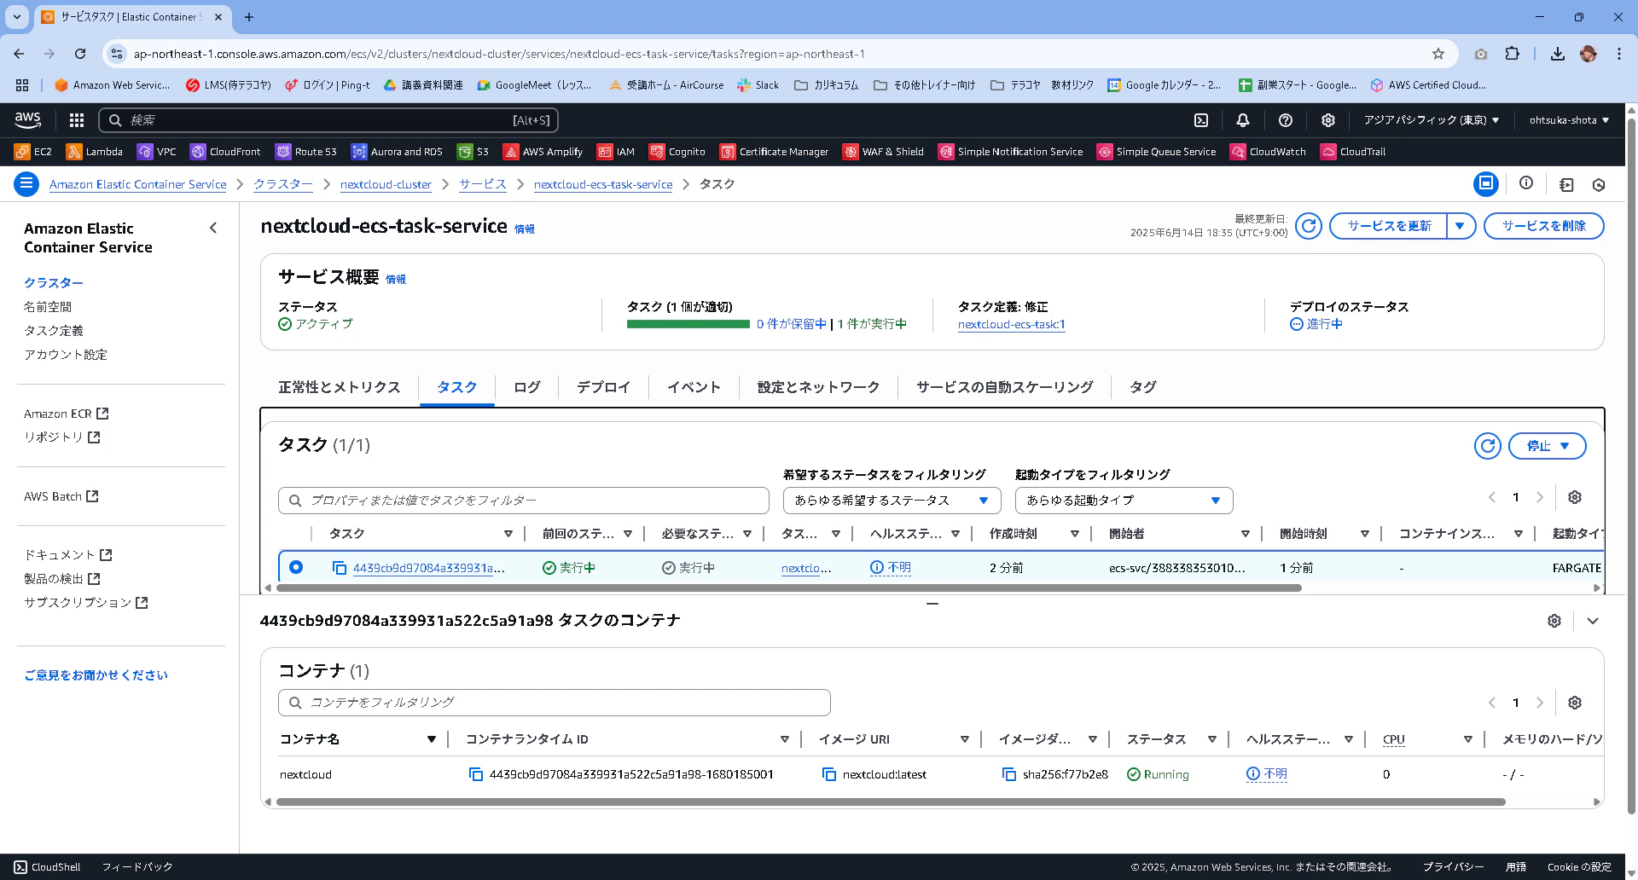Open the AWS notifications bell
This screenshot has width=1638, height=880.
(1243, 120)
